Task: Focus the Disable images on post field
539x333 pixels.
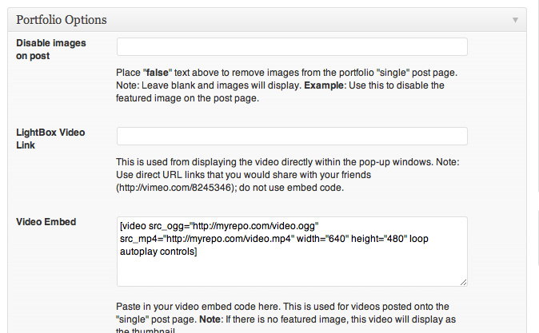Action: coord(292,46)
